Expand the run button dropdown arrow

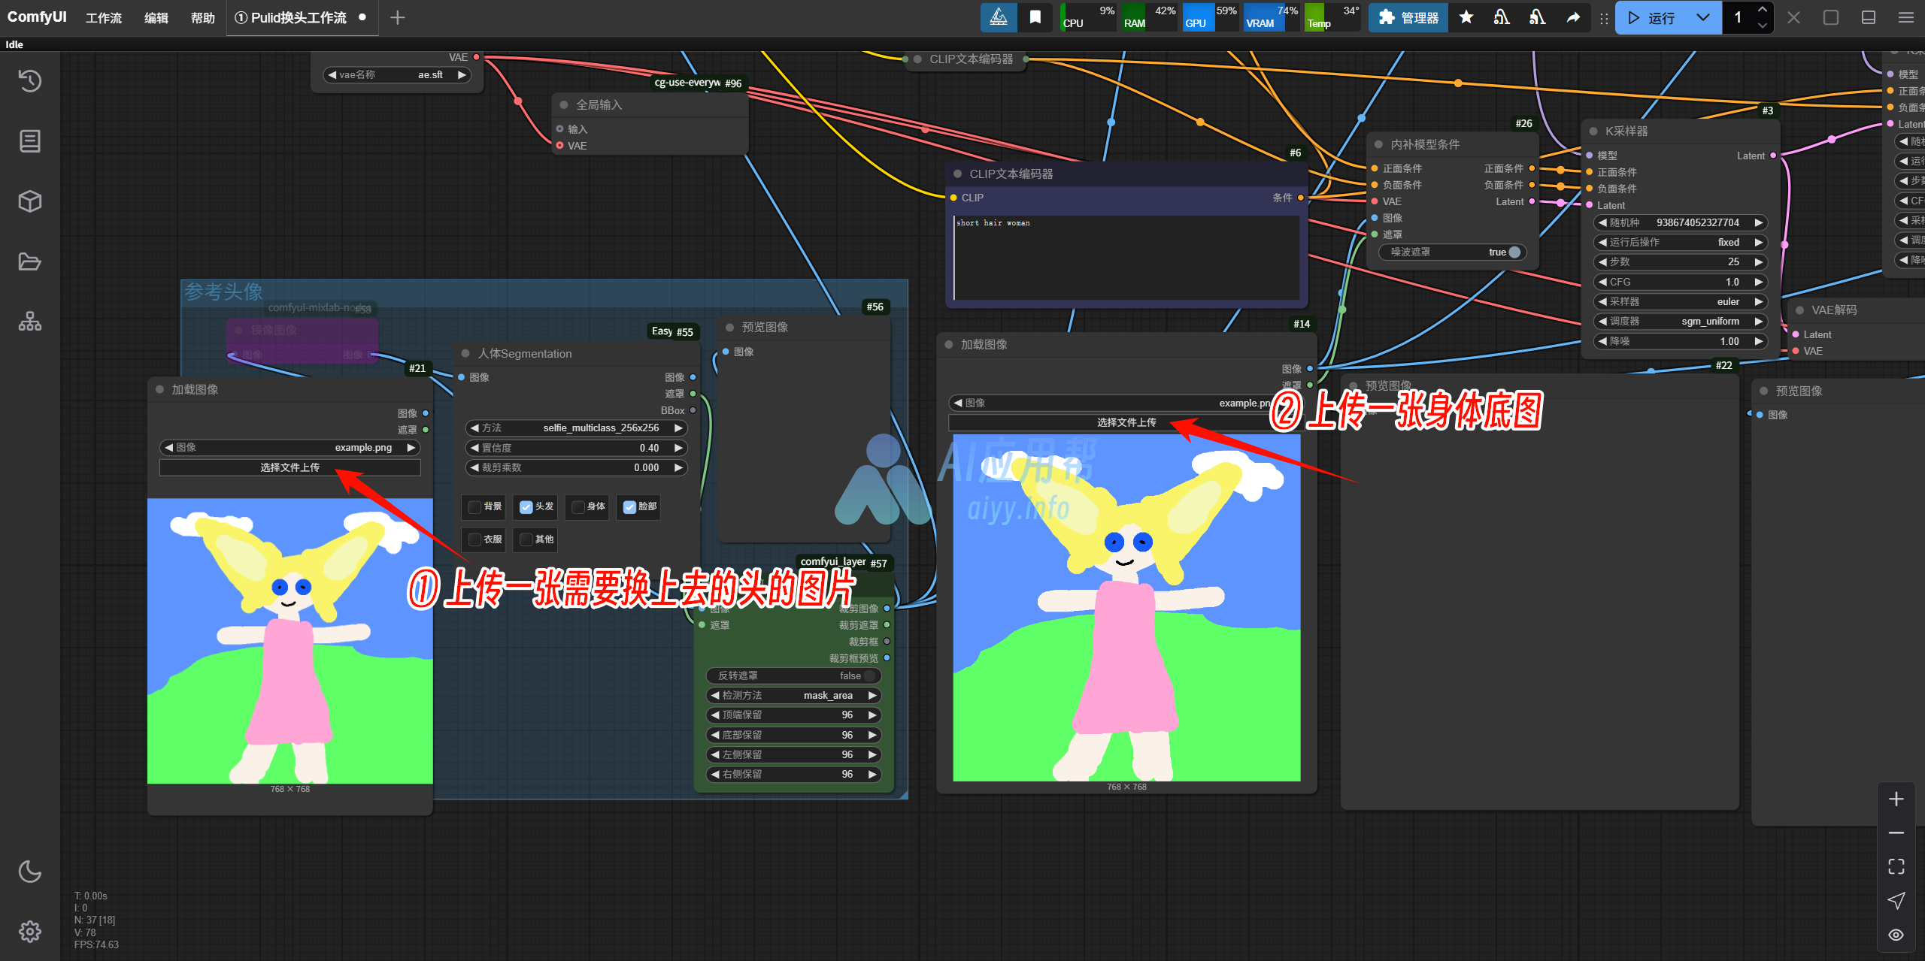coord(1703,17)
